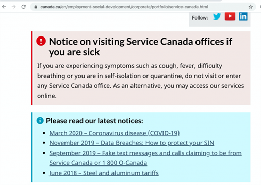Bookmark this page with the star icon

(251, 7)
